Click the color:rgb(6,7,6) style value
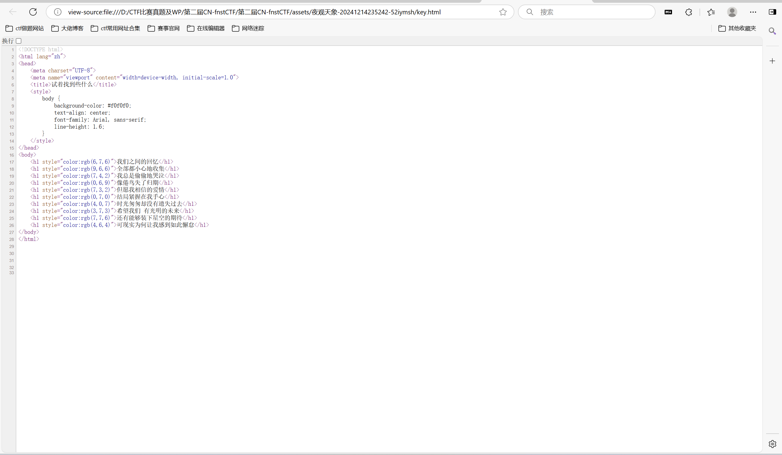Screen dimensions: 782x455 (86, 162)
